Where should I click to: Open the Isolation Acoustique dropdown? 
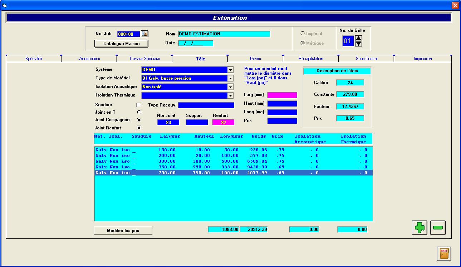(230, 87)
